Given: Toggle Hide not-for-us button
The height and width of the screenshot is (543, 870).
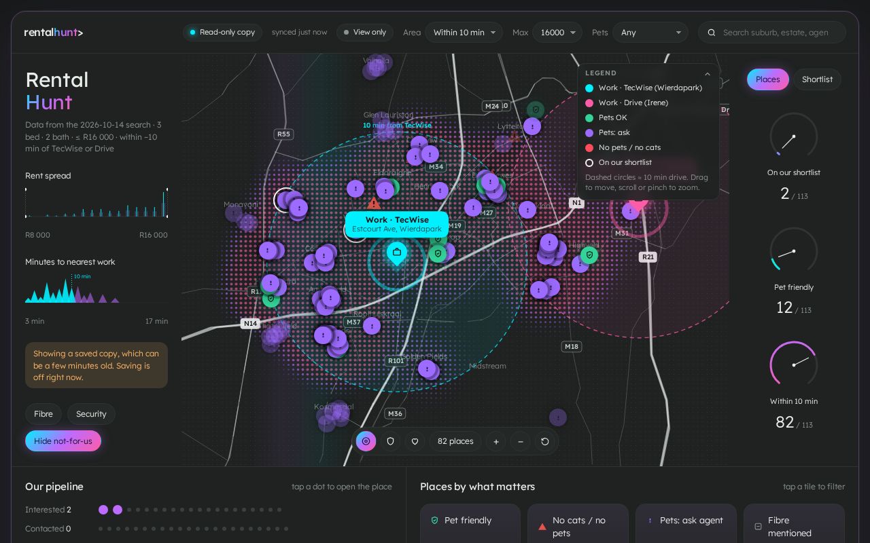Looking at the screenshot, I should [63, 441].
